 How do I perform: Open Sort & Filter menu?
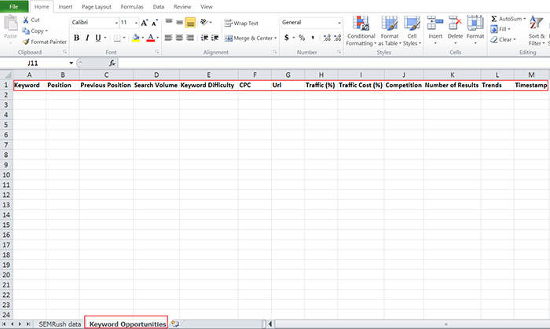[x=537, y=31]
